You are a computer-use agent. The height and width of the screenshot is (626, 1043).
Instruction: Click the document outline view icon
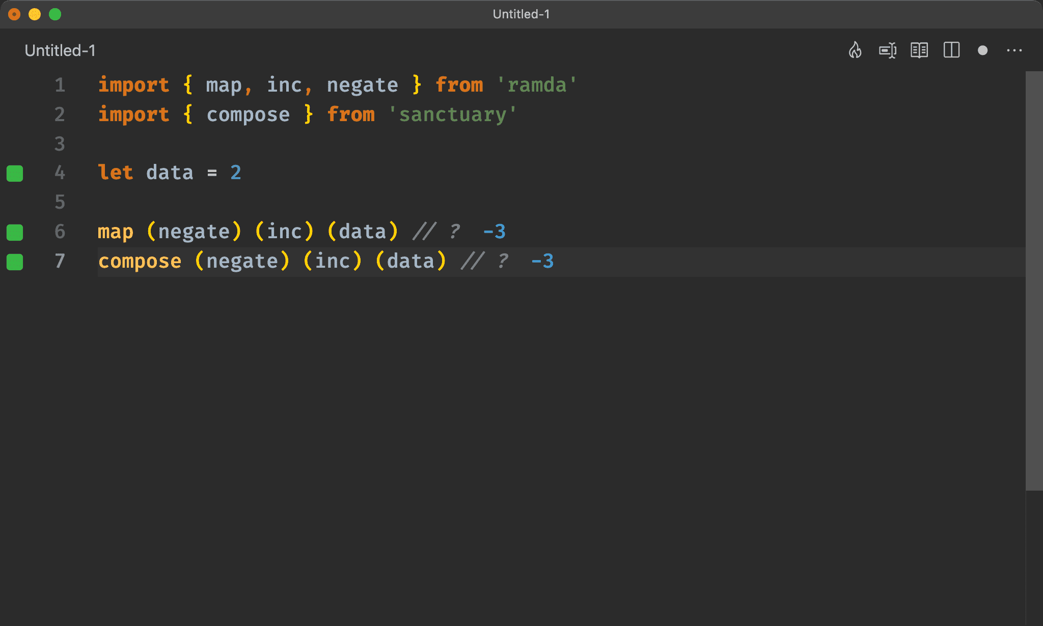pos(917,50)
